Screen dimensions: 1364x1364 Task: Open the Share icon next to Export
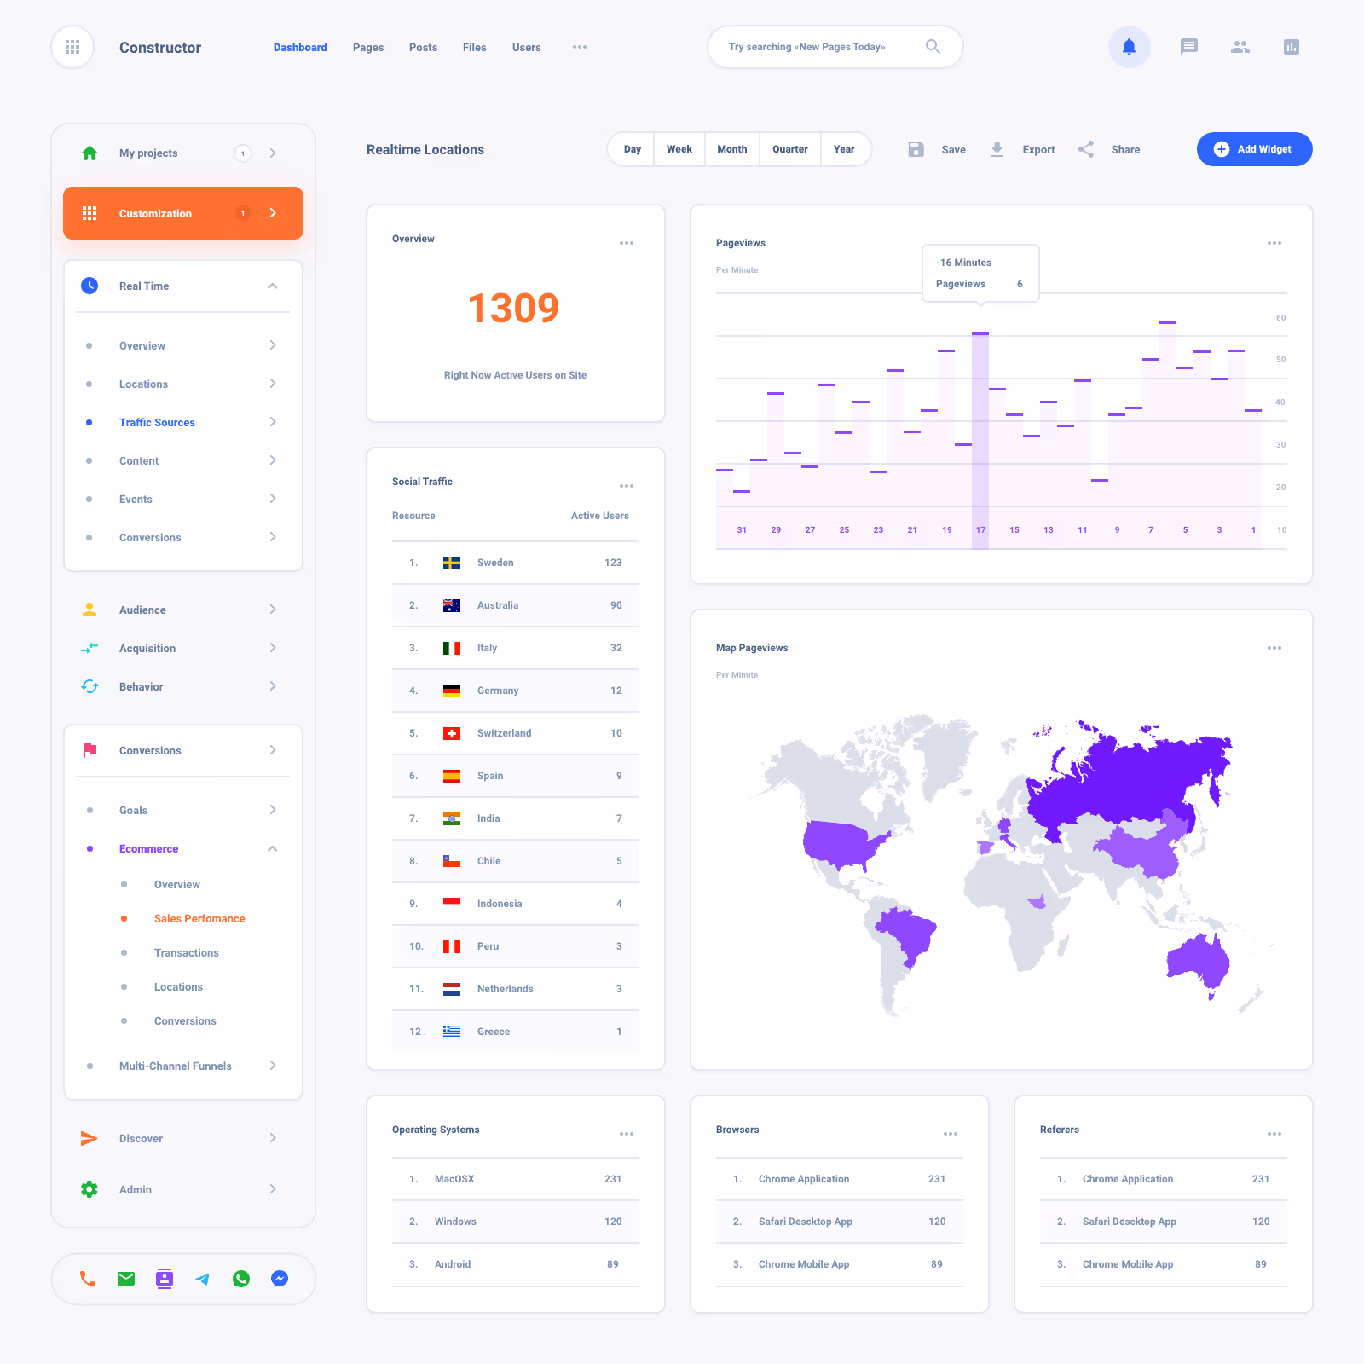click(1085, 149)
